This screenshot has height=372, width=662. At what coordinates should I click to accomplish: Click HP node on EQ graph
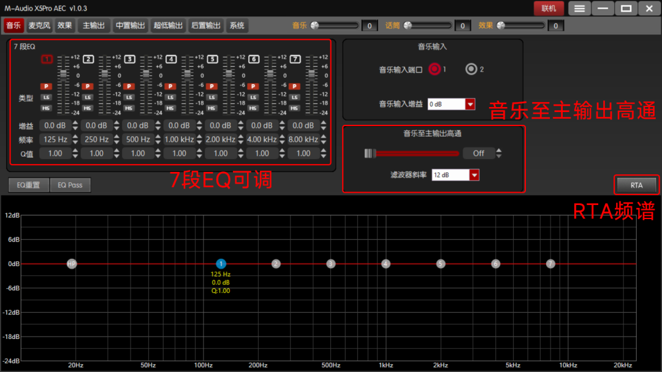tap(72, 264)
